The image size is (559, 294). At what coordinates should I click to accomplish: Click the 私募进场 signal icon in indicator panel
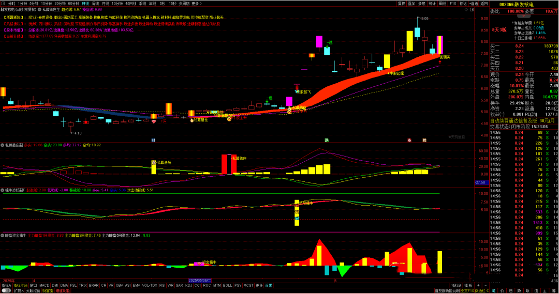tap(154, 163)
